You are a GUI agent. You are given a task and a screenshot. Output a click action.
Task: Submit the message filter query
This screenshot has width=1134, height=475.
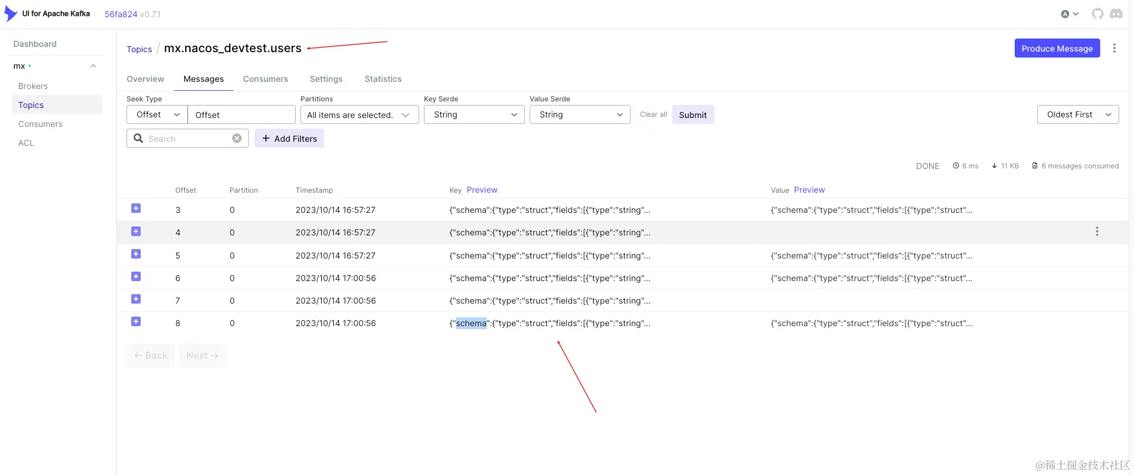pos(693,114)
